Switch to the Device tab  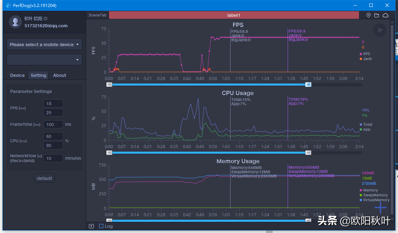(17, 75)
